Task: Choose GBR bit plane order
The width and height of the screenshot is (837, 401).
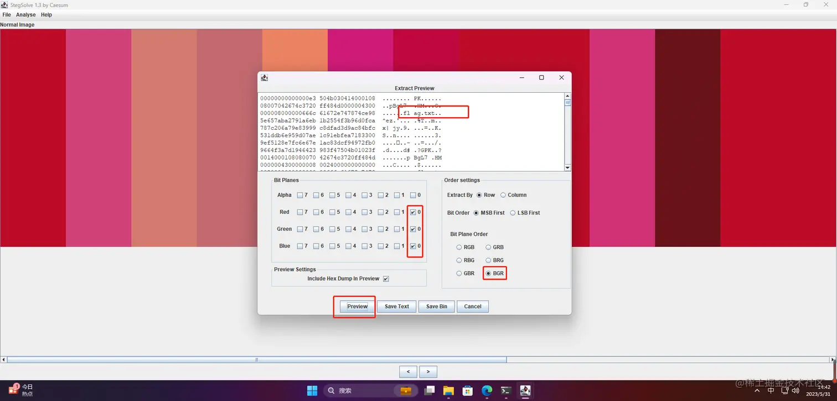Action: point(465,273)
